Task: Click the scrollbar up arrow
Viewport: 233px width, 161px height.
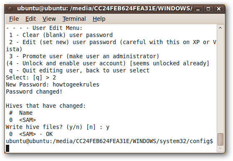Action: click(x=220, y=28)
